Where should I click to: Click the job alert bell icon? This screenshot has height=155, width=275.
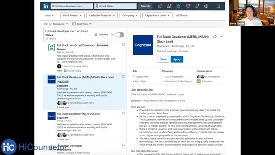(96, 34)
